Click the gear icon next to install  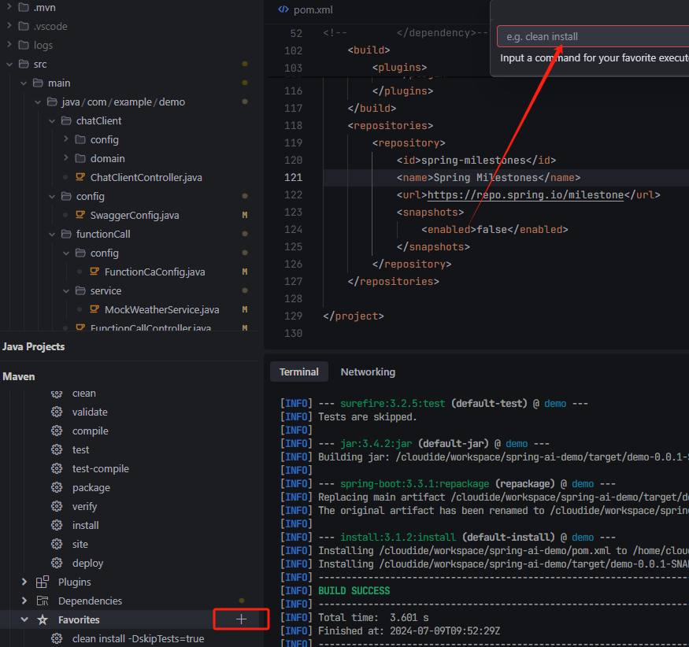coord(57,525)
